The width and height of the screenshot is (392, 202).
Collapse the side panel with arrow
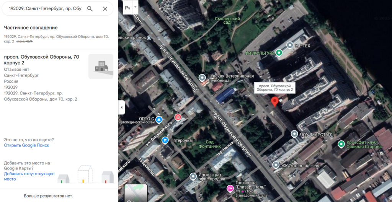(x=122, y=108)
